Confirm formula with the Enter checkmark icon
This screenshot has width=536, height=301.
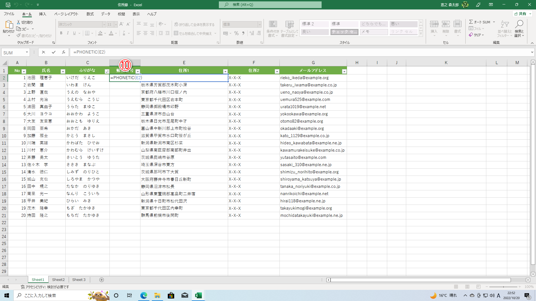[54, 52]
